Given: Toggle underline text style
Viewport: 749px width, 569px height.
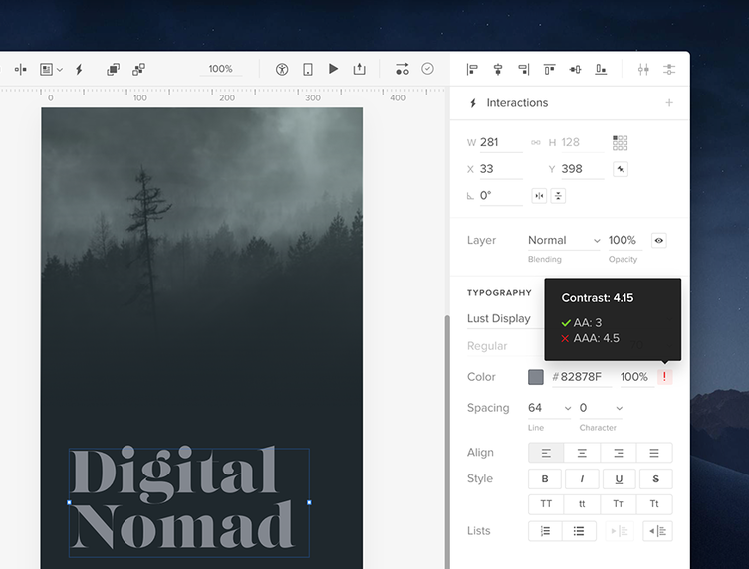Looking at the screenshot, I should pyautogui.click(x=619, y=478).
